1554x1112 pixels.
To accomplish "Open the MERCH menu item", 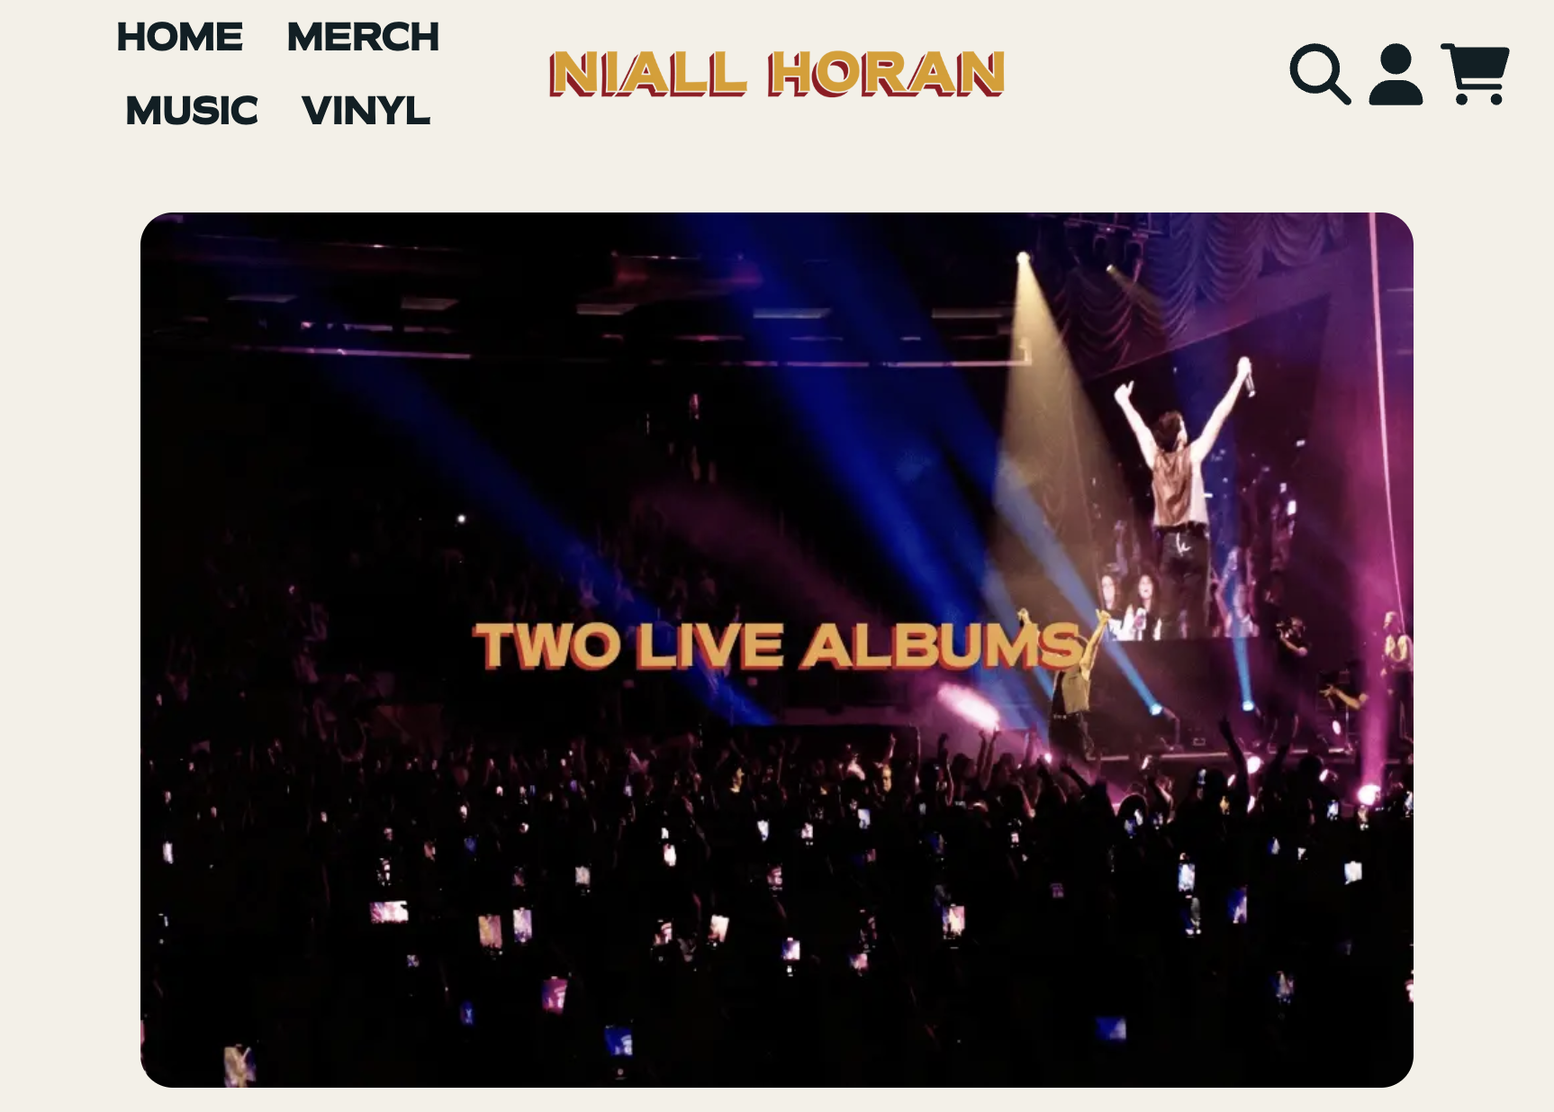I will 363,37.
